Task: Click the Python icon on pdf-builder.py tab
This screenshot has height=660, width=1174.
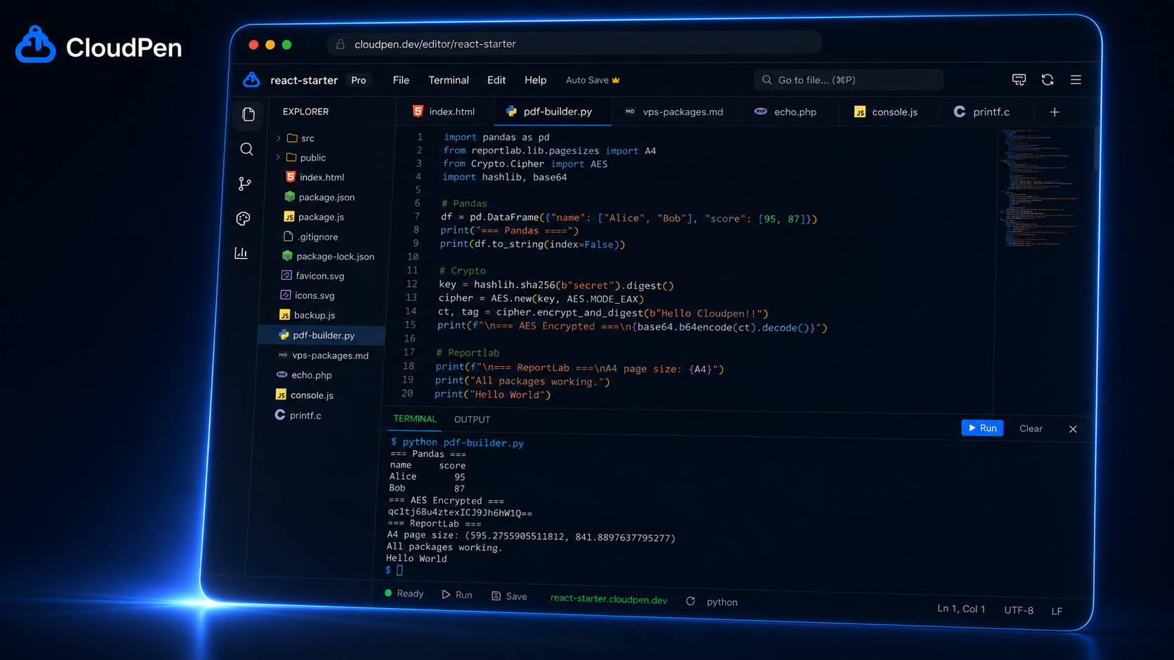Action: click(511, 112)
